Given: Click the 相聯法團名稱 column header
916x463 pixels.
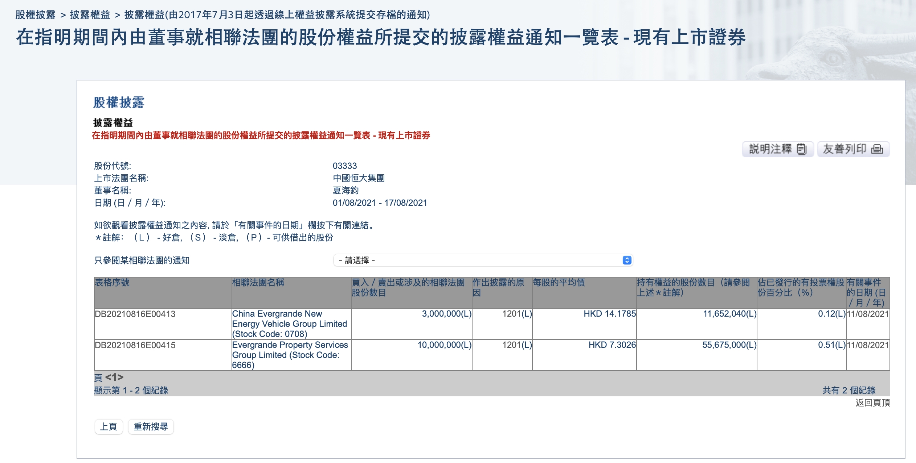Looking at the screenshot, I should [258, 283].
